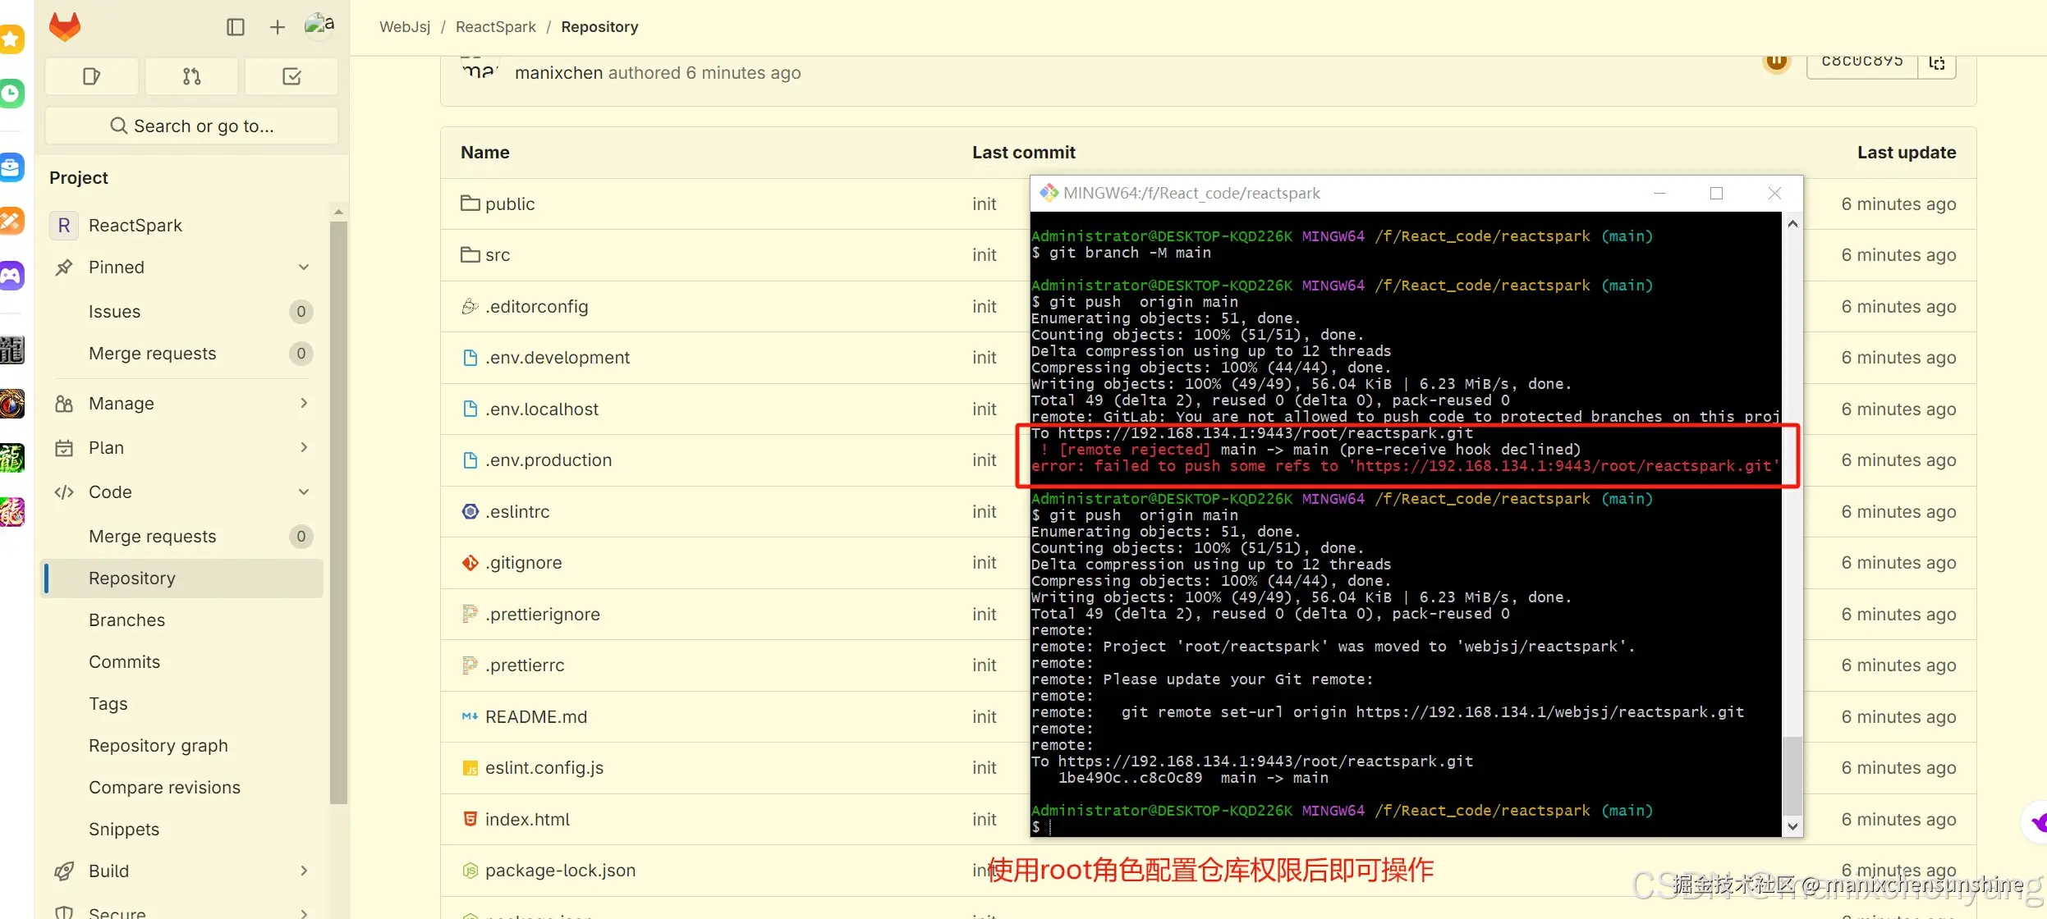
Task: Open merge requests shortcut icon button
Action: point(191,76)
